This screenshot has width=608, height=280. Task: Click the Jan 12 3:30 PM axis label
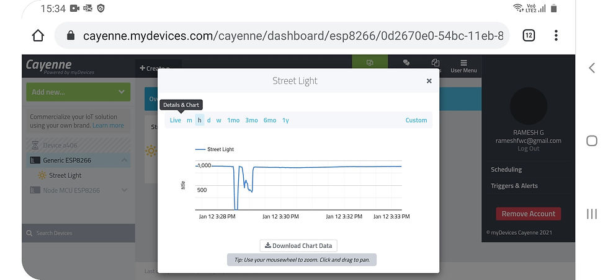280,216
